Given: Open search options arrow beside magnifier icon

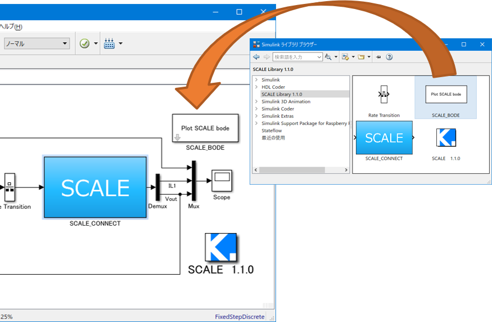Looking at the screenshot, I should [x=336, y=57].
